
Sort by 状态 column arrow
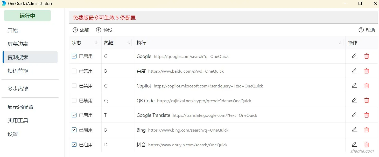coord(96,43)
